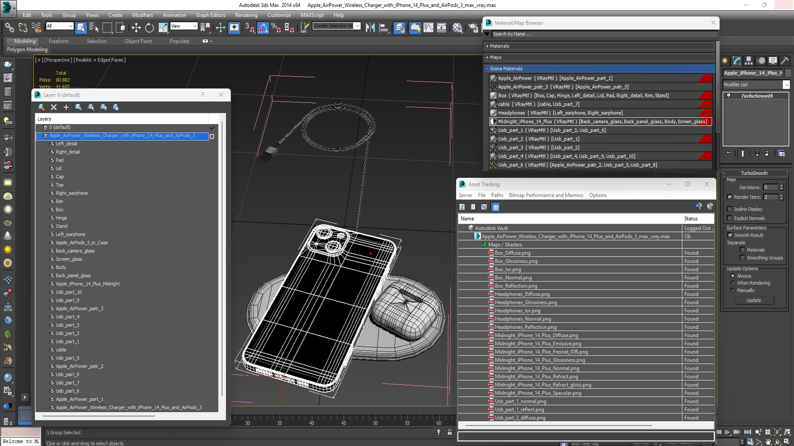Choose the Select and Move tool
The image size is (794, 446).
coord(136,28)
